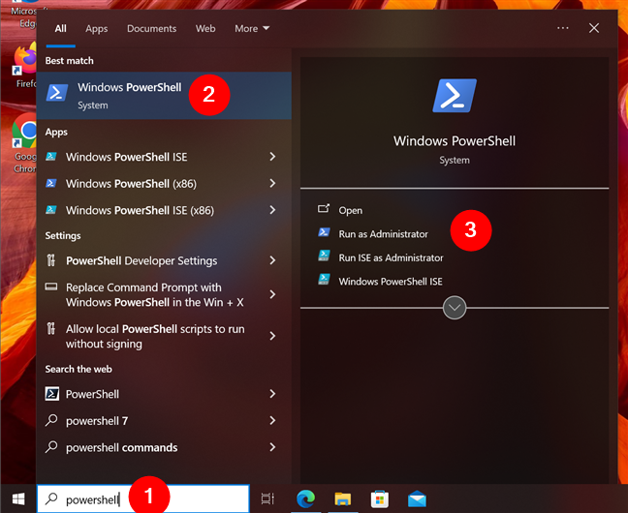Viewport: 628px width, 513px height.
Task: Open the three-dot options menu
Action: pos(563,28)
